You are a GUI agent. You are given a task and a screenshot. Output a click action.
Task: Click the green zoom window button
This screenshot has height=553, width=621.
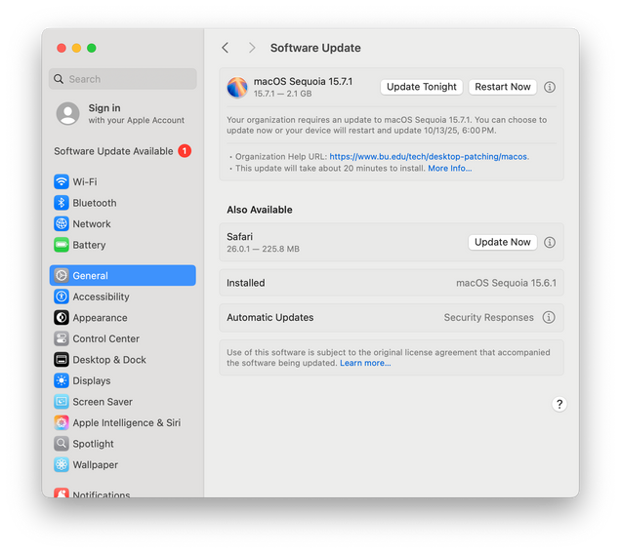point(92,48)
